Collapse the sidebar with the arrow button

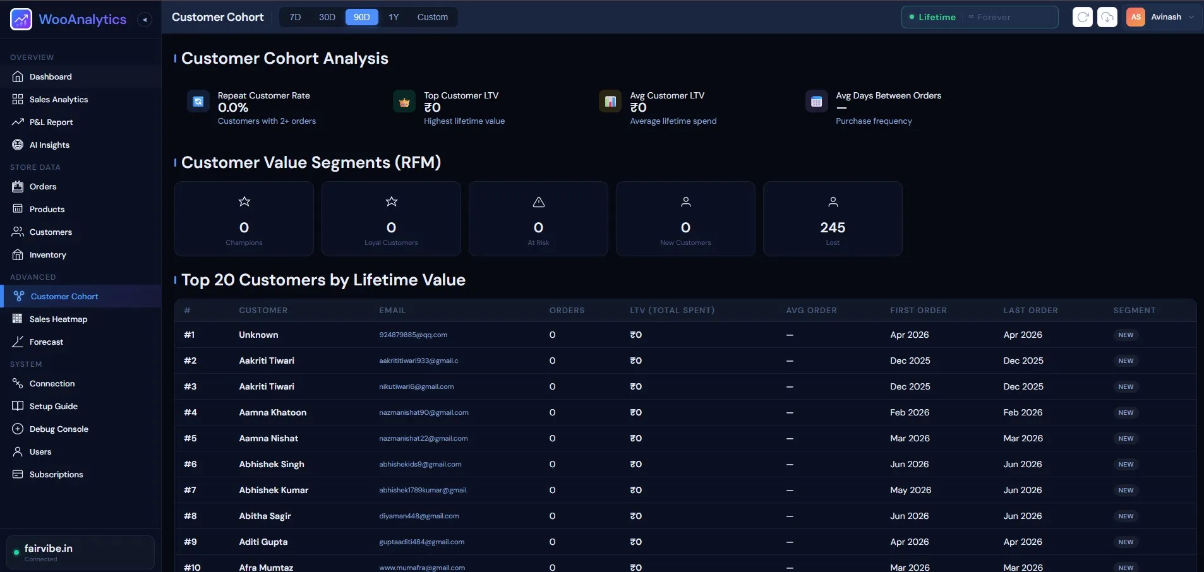tap(145, 20)
